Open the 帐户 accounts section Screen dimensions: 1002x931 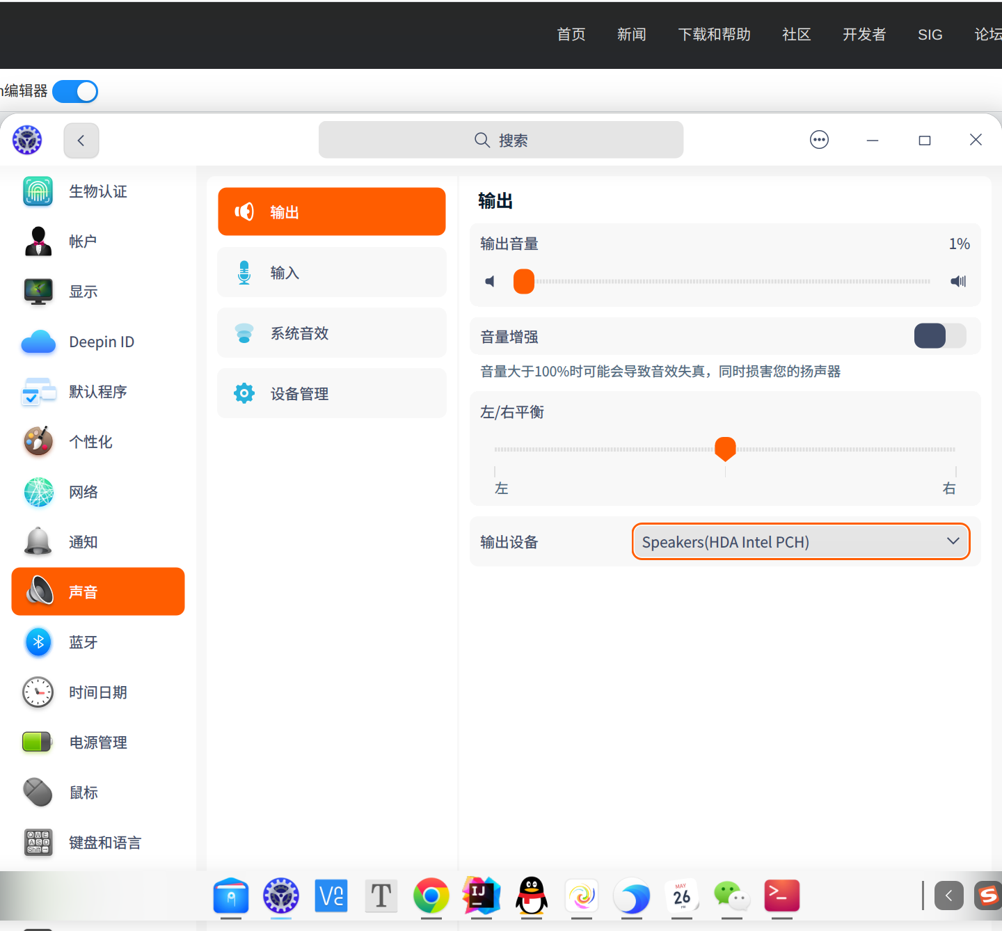click(x=98, y=241)
